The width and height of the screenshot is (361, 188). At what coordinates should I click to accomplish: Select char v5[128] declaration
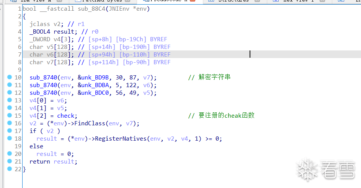[x=52, y=47]
